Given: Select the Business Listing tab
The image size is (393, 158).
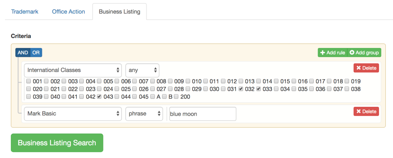Looking at the screenshot, I should pyautogui.click(x=119, y=12).
